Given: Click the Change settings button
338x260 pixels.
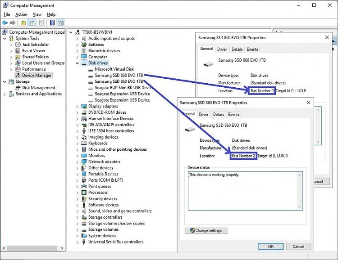Looking at the screenshot, I should pyautogui.click(x=206, y=230).
